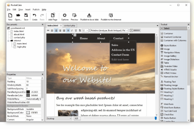Close the Properties panel
The image size is (194, 129).
43,74
